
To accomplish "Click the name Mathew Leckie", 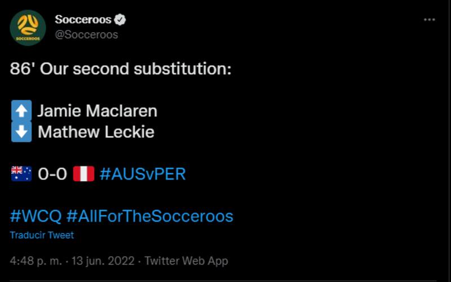I will pyautogui.click(x=96, y=132).
